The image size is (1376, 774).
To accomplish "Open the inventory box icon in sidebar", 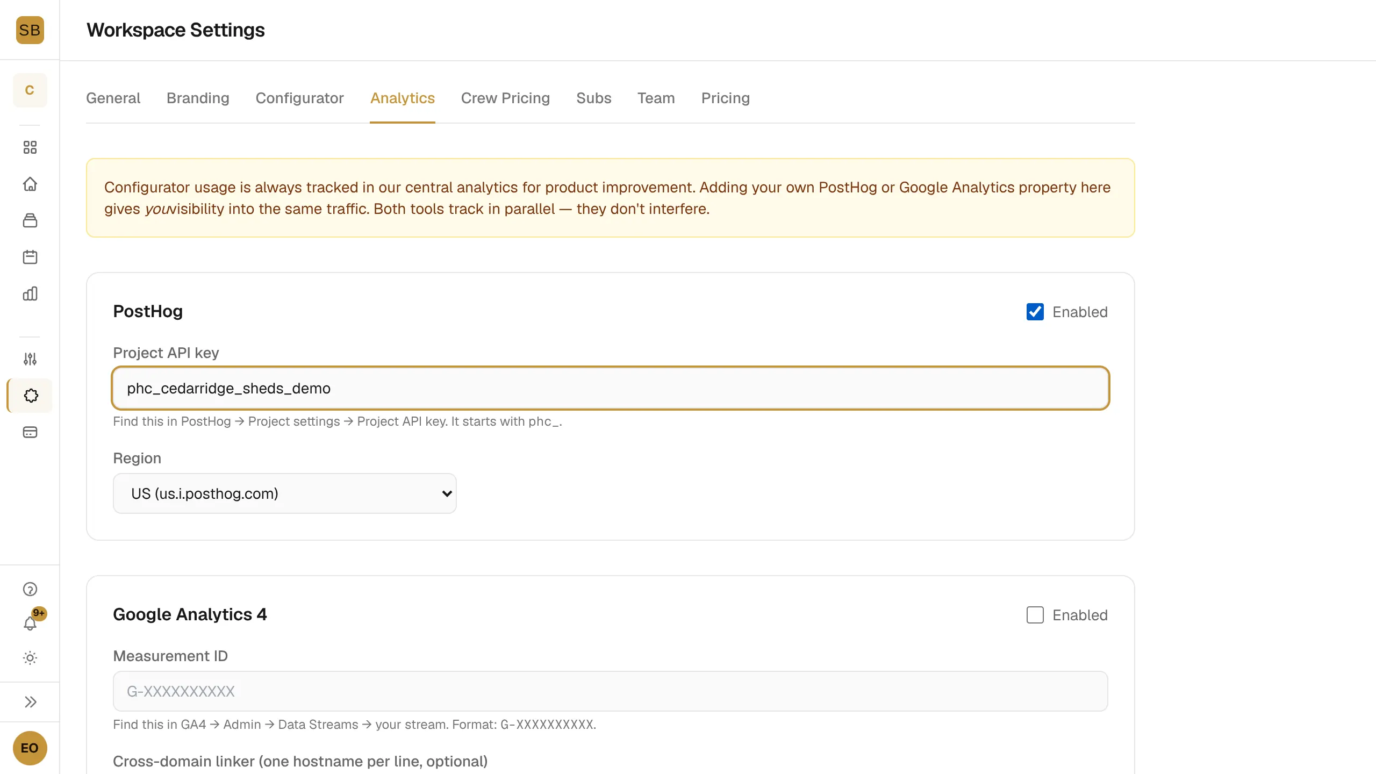I will coord(30,220).
